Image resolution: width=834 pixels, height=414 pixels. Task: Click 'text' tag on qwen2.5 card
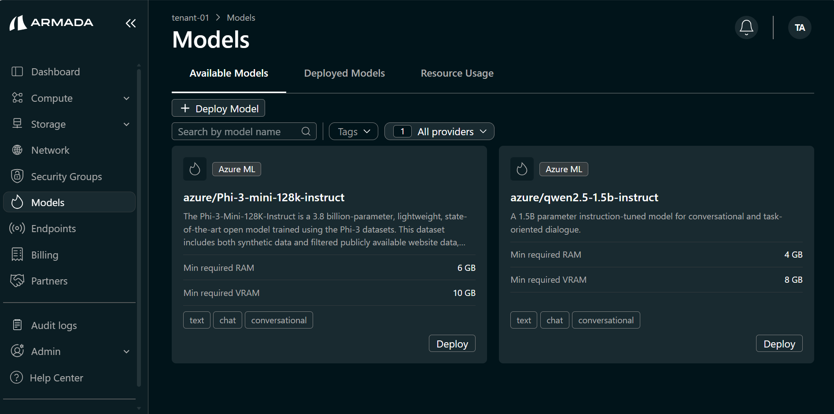pyautogui.click(x=524, y=320)
